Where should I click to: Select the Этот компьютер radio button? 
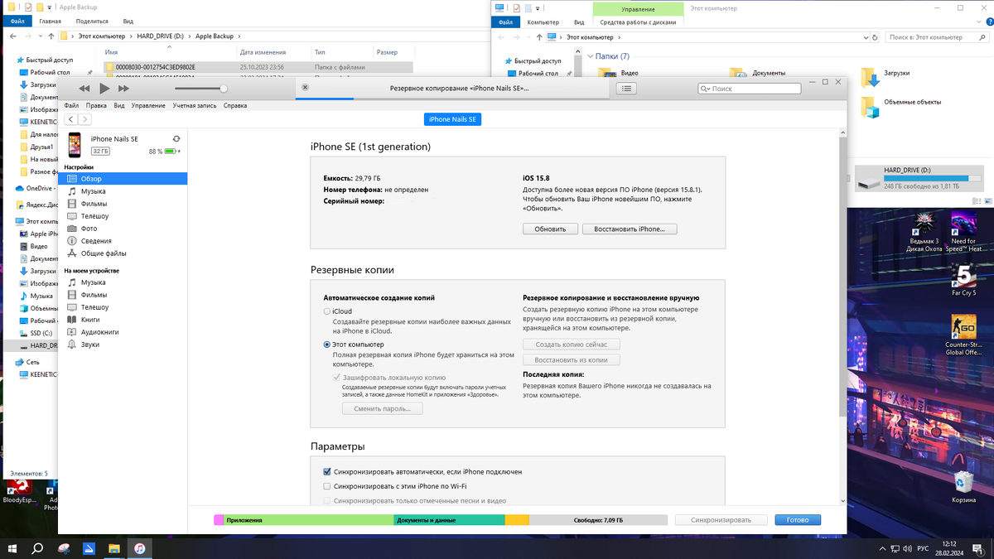[327, 345]
